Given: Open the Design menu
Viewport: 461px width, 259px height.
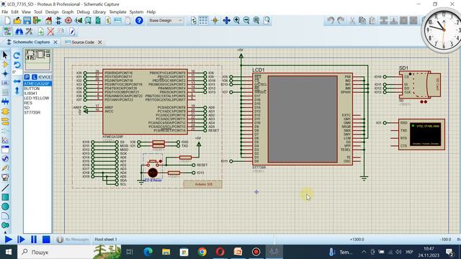Looking at the screenshot, I should point(52,12).
